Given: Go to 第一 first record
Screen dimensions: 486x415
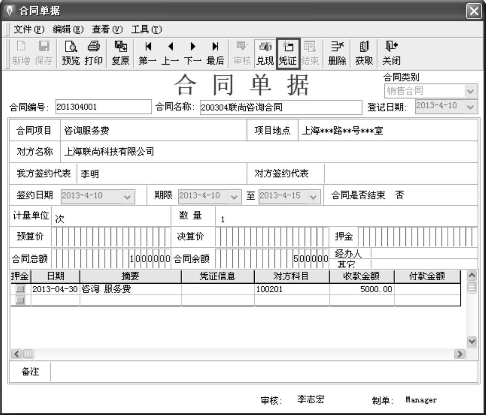Looking at the screenshot, I should [x=148, y=53].
